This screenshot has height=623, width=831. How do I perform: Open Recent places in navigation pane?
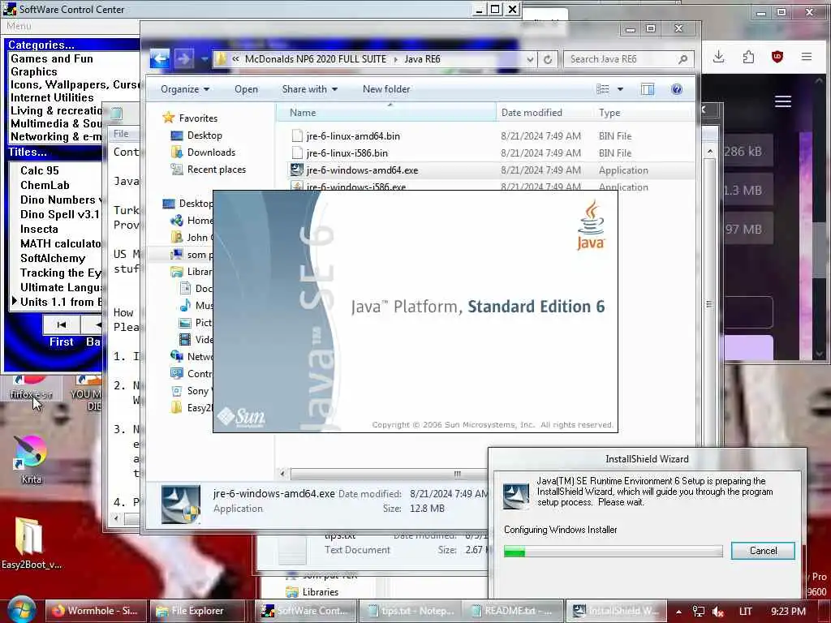click(216, 169)
